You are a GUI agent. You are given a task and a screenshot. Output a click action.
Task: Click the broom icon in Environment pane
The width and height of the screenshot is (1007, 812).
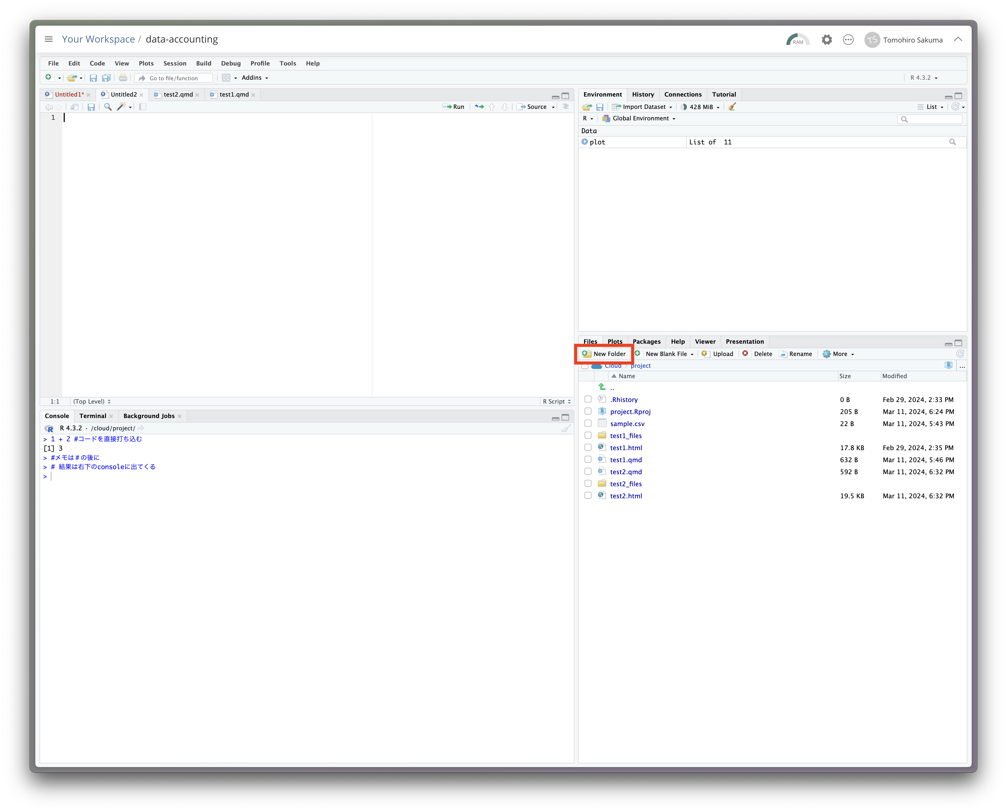point(732,107)
